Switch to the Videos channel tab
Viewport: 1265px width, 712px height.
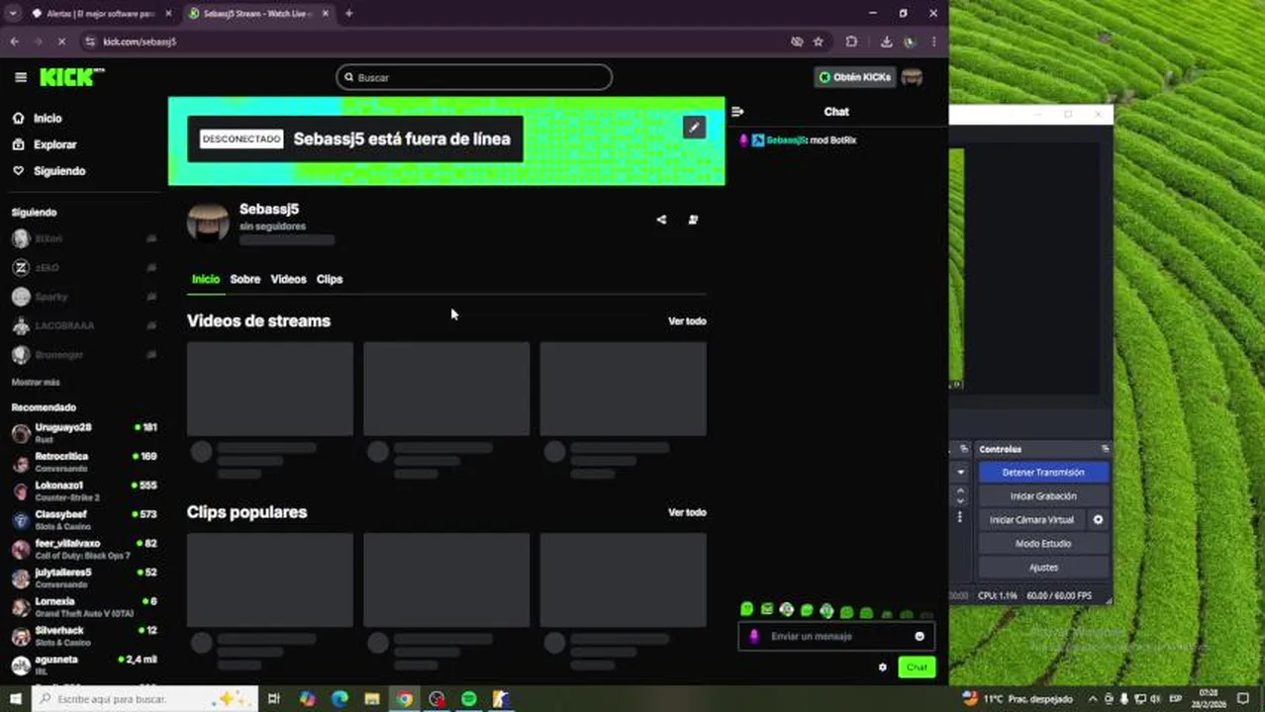pyautogui.click(x=288, y=279)
